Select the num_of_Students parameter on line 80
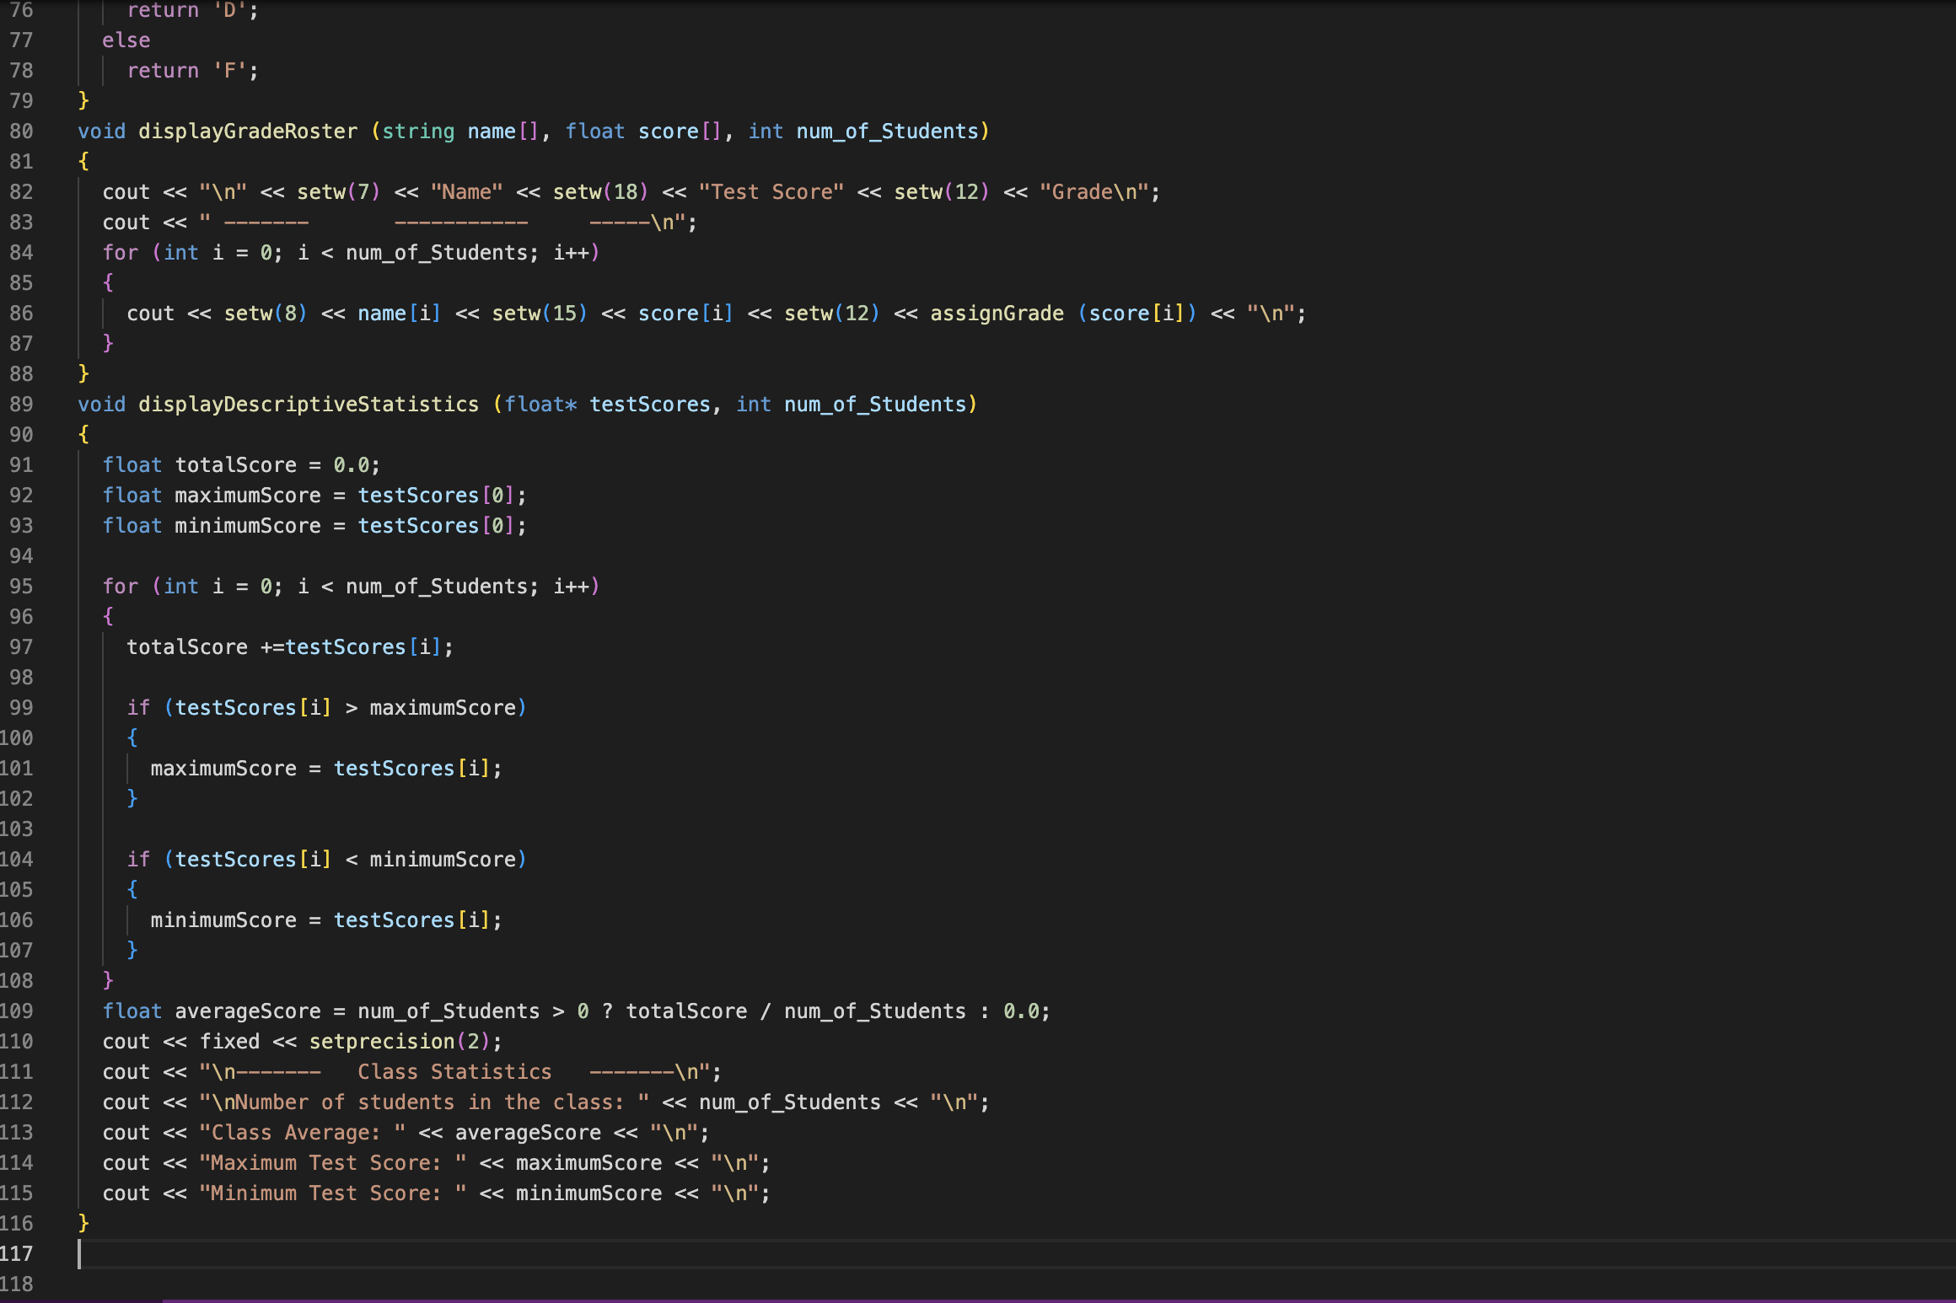1956x1303 pixels. pos(887,131)
